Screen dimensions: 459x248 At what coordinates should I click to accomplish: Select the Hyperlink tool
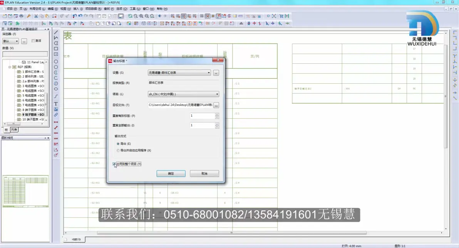coord(56,115)
